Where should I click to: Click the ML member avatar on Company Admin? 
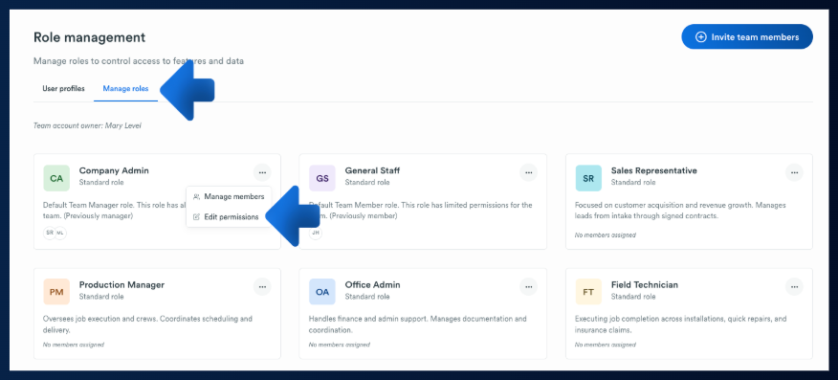point(60,233)
